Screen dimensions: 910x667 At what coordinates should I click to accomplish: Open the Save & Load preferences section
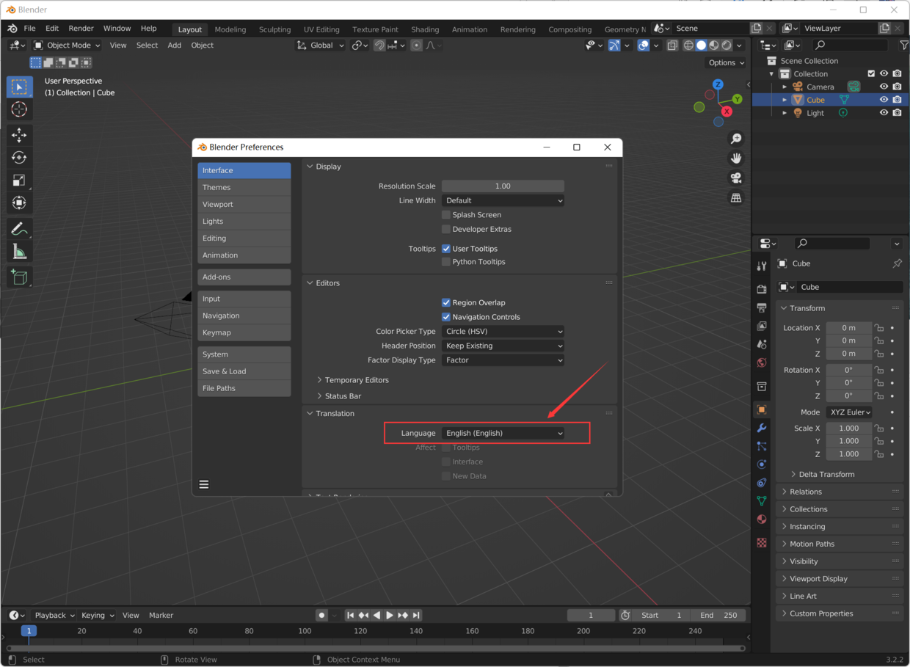[244, 371]
